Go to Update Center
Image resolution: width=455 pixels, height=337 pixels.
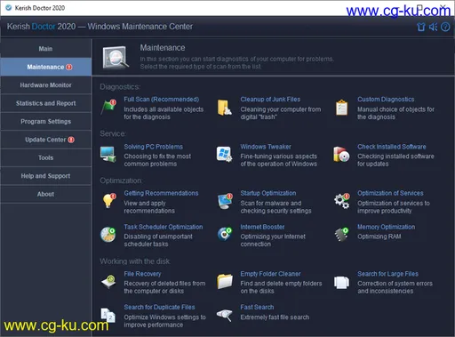click(x=45, y=140)
